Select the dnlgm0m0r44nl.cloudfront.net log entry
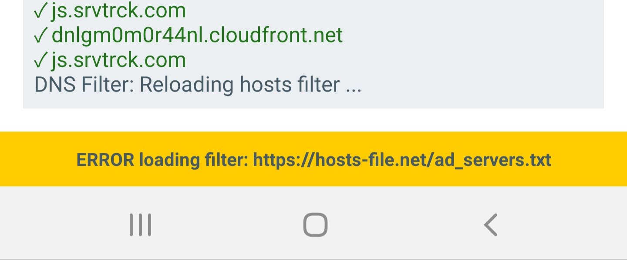627x260 pixels. 189,35
